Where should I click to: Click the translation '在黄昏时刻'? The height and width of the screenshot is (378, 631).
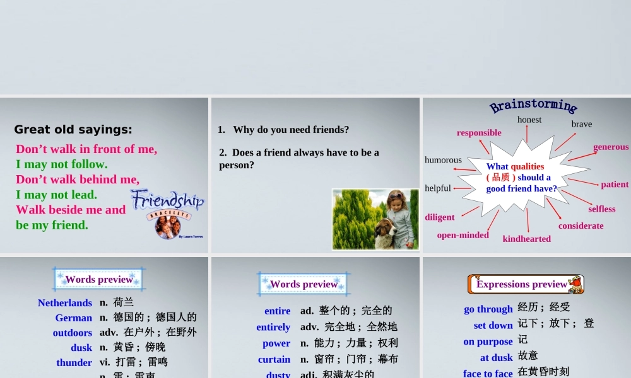click(x=543, y=372)
